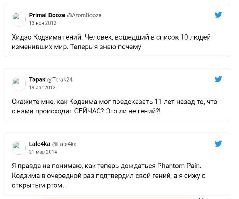
Task: Open the Lale4ka profile picture
Action: (x=19, y=148)
